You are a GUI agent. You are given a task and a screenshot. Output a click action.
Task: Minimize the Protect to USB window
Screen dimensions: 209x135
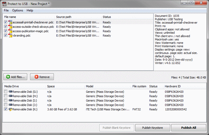pyautogui.click(x=184, y=3)
